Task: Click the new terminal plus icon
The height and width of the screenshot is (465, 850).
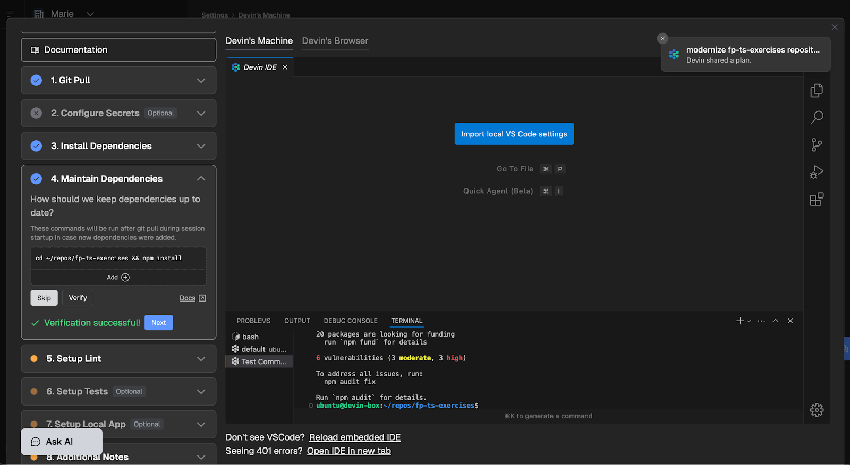Action: (739, 321)
